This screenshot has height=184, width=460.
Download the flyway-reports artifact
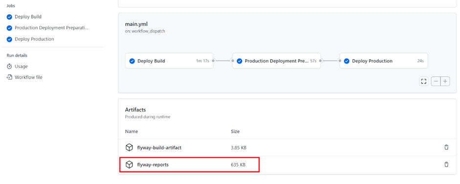pos(153,164)
